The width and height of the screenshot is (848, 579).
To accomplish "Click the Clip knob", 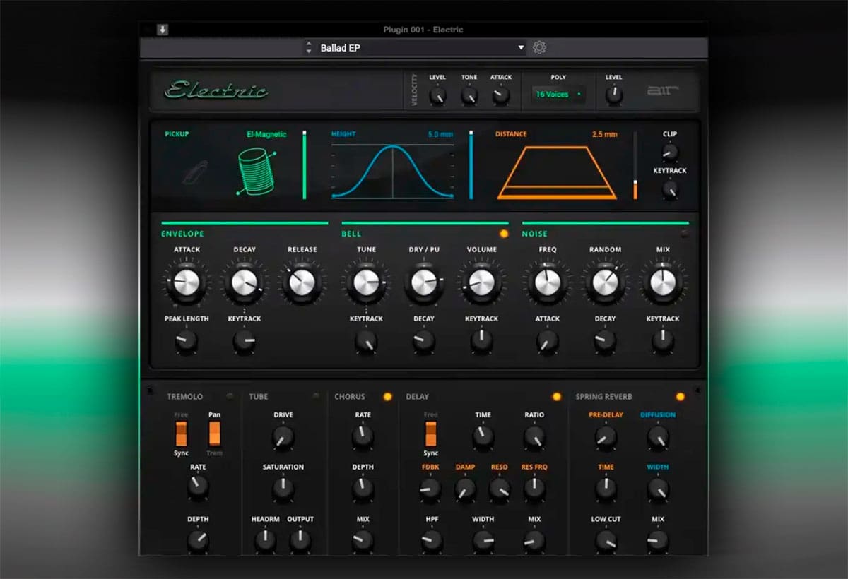I will [669, 151].
